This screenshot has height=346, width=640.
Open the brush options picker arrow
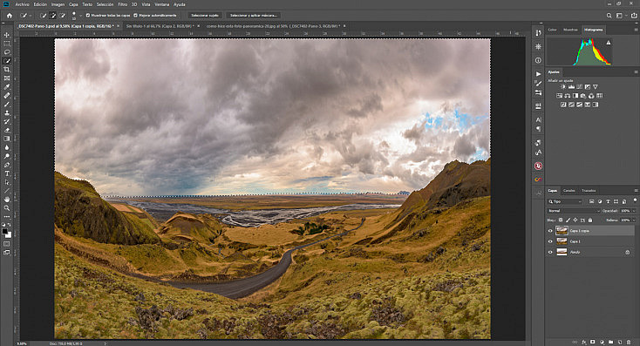pos(80,16)
